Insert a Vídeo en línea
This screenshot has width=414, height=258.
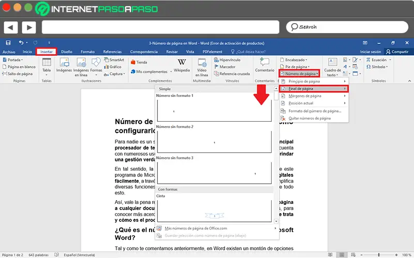coord(202,67)
